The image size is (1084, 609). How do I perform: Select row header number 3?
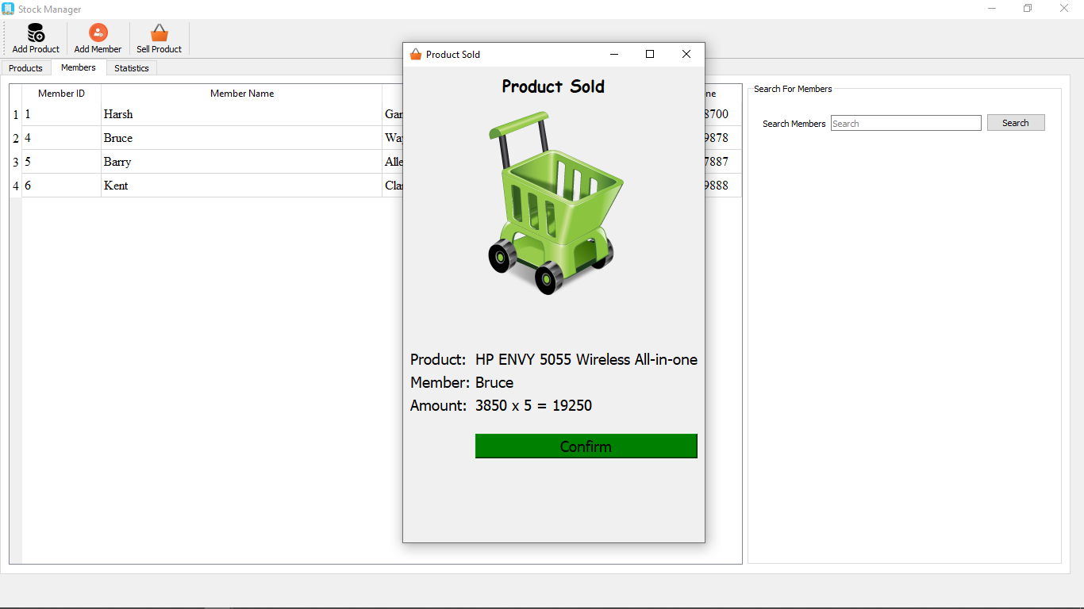pyautogui.click(x=16, y=162)
